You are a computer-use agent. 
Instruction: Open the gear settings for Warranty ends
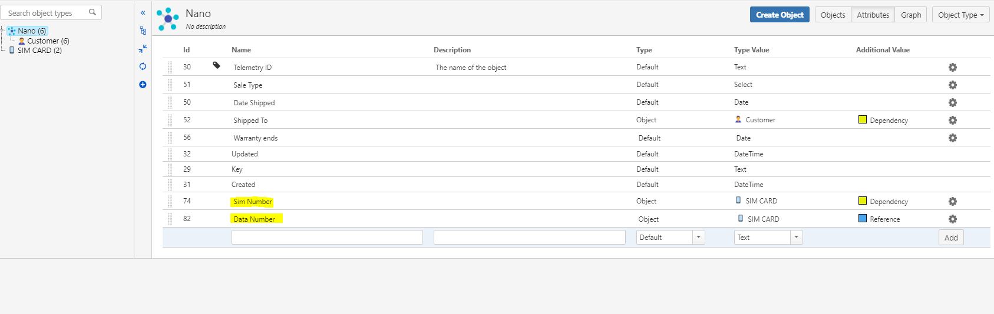tap(952, 138)
